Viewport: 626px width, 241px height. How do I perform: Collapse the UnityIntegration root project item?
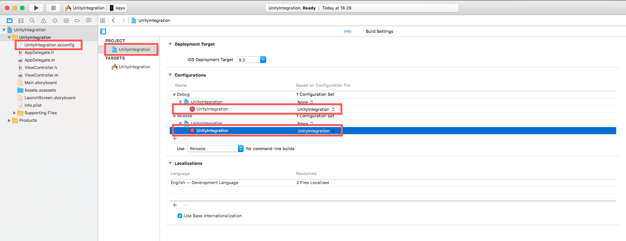(x=4, y=30)
